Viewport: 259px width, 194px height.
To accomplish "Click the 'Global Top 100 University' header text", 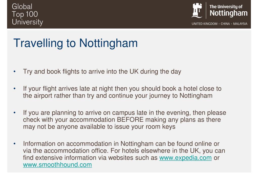I will tap(27, 14).
